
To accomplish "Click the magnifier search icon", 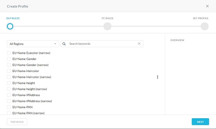I will pos(64,44).
